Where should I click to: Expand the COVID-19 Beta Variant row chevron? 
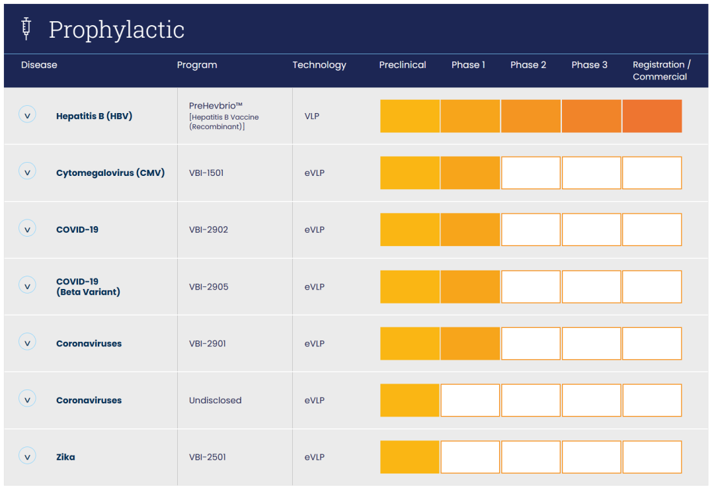click(x=27, y=286)
